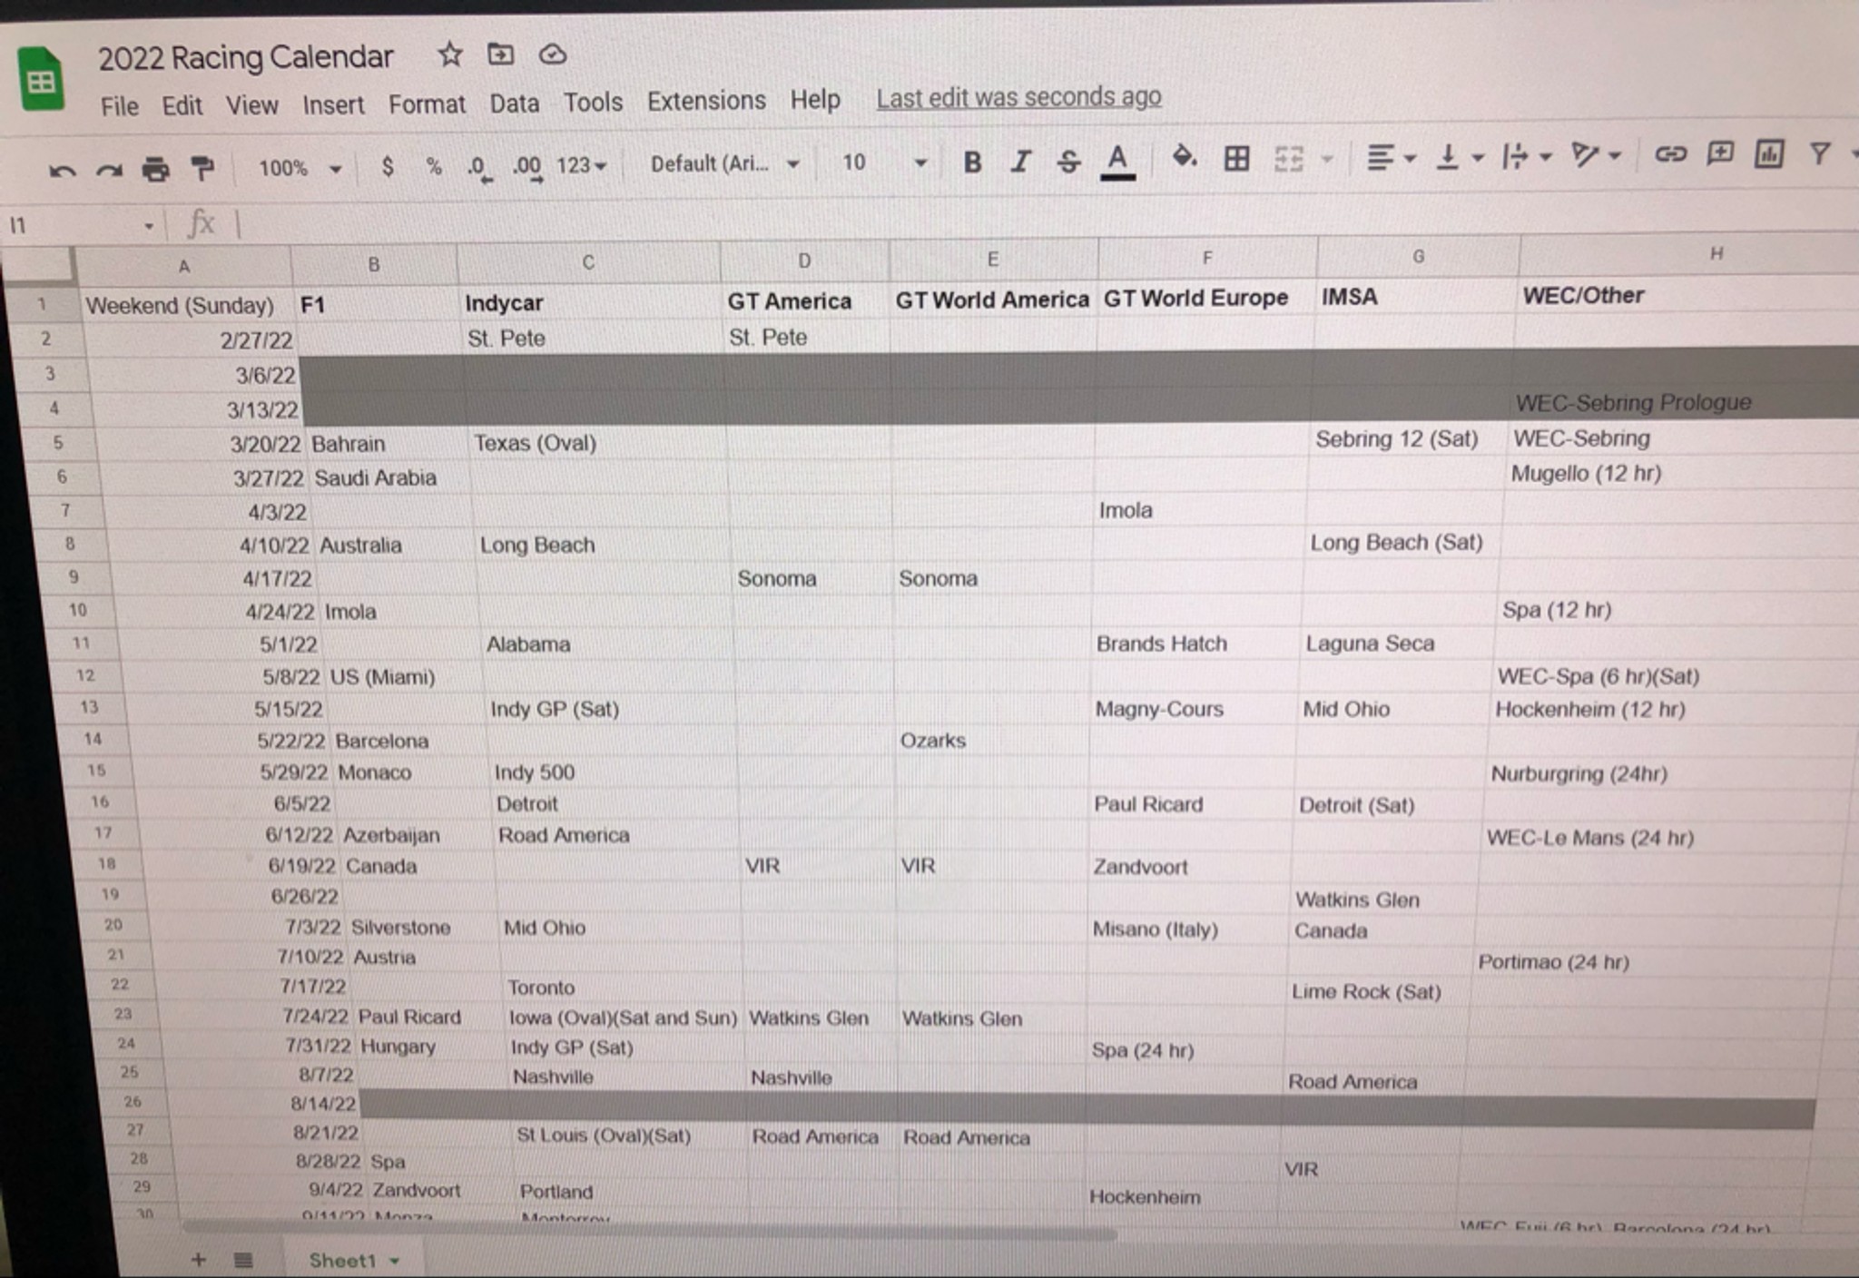Open the View menu
The image size is (1859, 1278).
[x=251, y=105]
